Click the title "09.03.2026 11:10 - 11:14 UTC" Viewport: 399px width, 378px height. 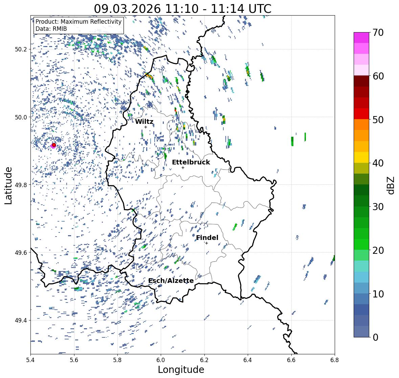coord(182,9)
